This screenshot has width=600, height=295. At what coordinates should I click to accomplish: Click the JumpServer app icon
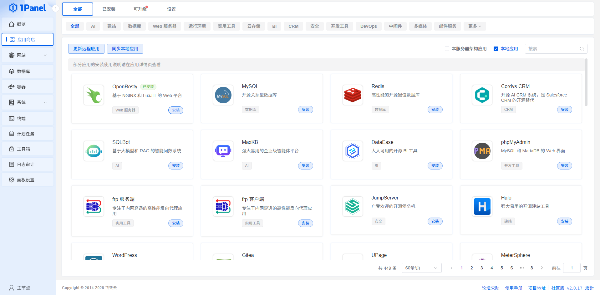(353, 207)
